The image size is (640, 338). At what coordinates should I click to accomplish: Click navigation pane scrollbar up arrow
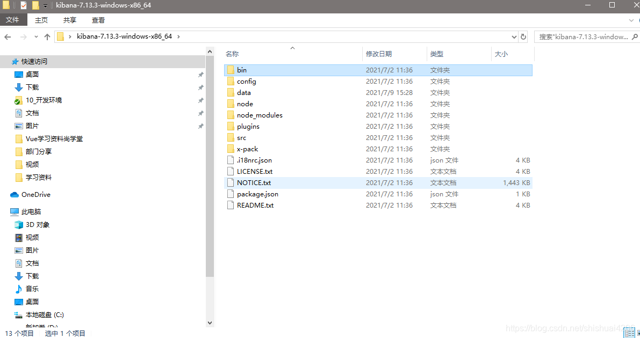(x=210, y=52)
